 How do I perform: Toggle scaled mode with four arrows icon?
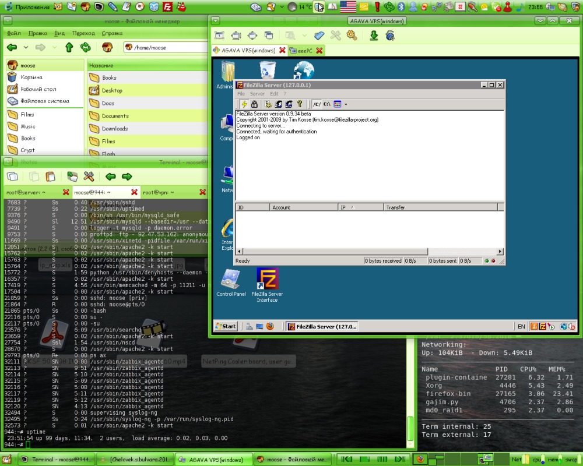(252, 36)
